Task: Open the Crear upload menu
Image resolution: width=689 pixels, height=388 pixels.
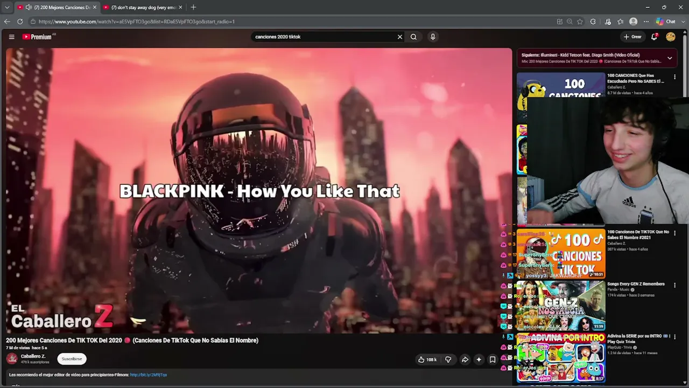Action: [x=632, y=37]
